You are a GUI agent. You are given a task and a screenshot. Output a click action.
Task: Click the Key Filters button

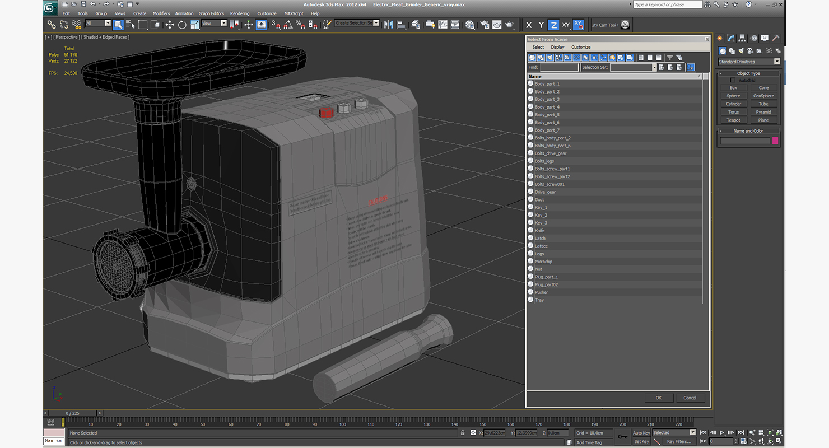(679, 441)
